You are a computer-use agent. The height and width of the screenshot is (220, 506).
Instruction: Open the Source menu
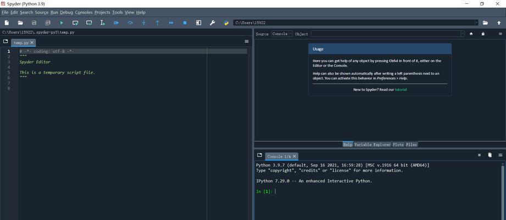[42, 12]
